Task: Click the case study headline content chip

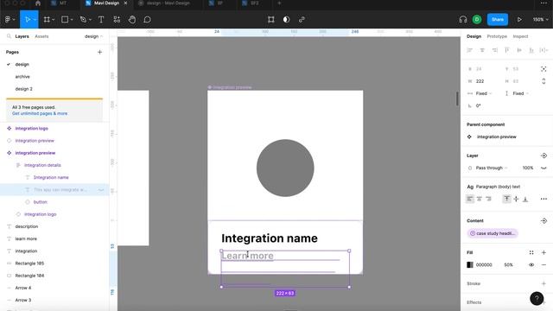Action: pos(493,233)
